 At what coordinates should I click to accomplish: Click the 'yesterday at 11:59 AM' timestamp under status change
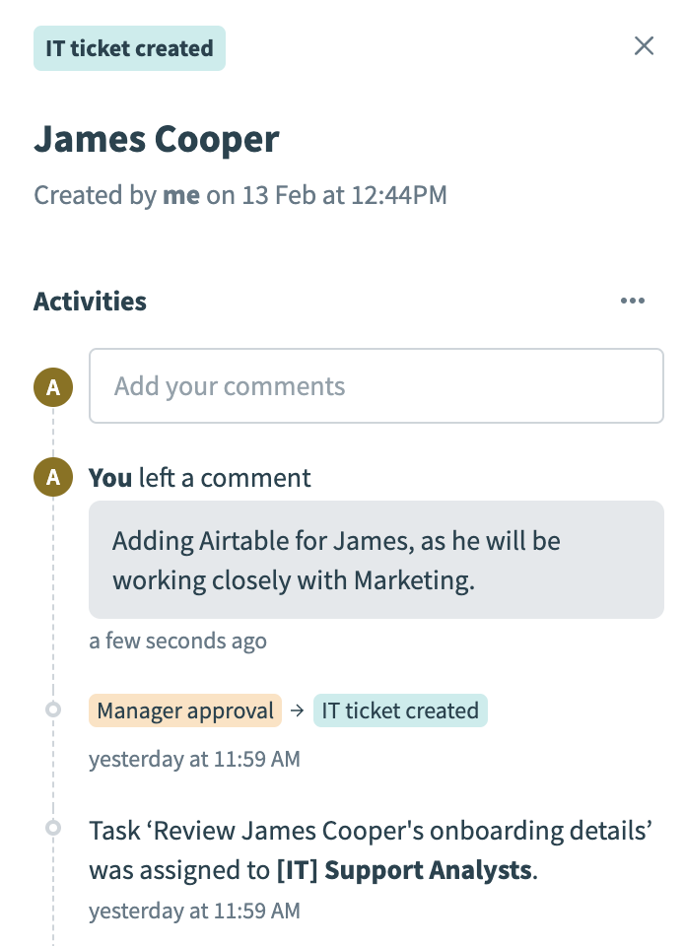[194, 759]
